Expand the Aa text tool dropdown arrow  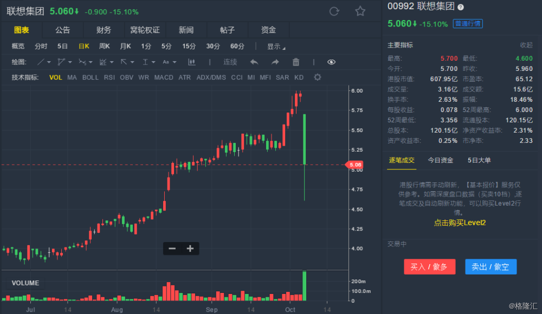tap(174, 62)
